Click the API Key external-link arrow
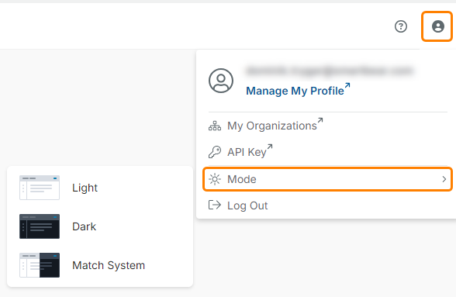Screen dimensions: 456x297 (x=270, y=147)
